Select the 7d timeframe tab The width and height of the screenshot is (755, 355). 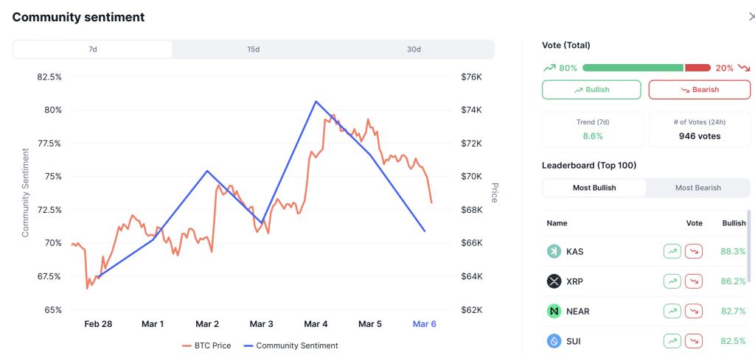click(92, 49)
